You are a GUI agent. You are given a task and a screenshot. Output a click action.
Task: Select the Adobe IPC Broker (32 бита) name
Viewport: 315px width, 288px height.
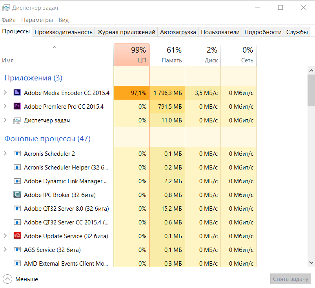(60, 195)
